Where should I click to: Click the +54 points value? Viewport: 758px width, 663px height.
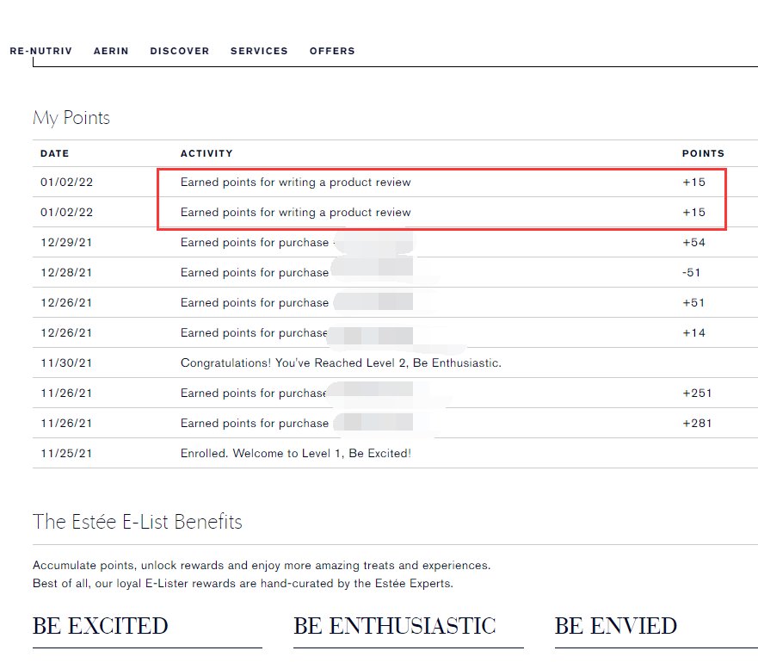(693, 243)
